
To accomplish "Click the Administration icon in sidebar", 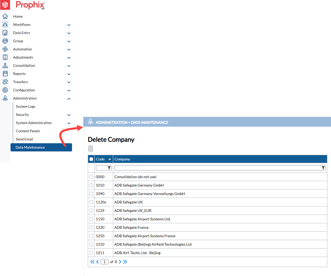I will 5,98.
